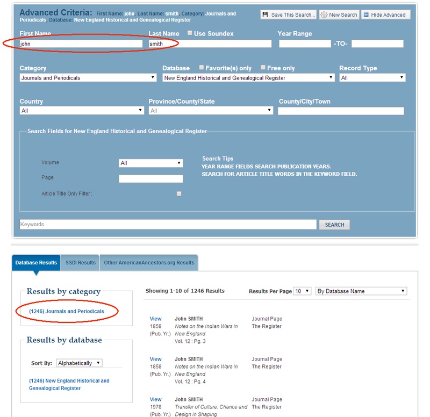Expand the Record Type dropdown
430x417 pixels.
(372, 78)
